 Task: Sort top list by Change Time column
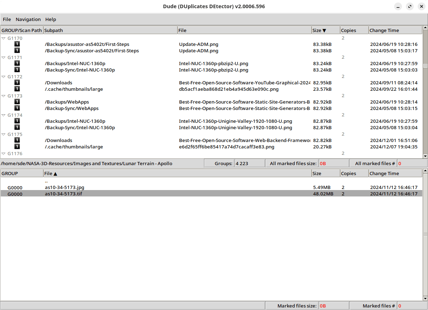pyautogui.click(x=396, y=30)
